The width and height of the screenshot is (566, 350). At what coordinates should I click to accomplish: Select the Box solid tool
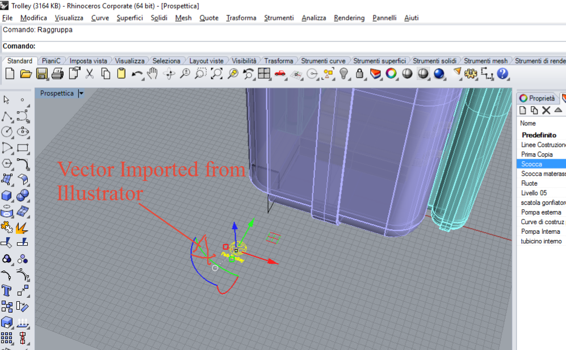click(7, 196)
